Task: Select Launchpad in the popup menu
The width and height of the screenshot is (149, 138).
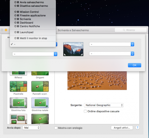Action: (33, 32)
